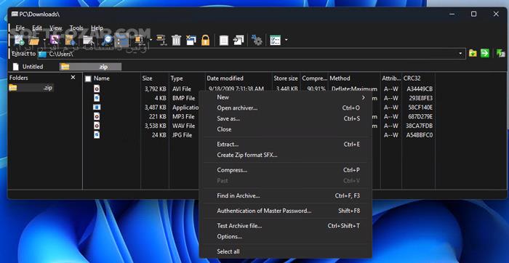This screenshot has height=263, width=509.
Task: Click the orange folder tree toolbar icon
Action: pos(140,40)
